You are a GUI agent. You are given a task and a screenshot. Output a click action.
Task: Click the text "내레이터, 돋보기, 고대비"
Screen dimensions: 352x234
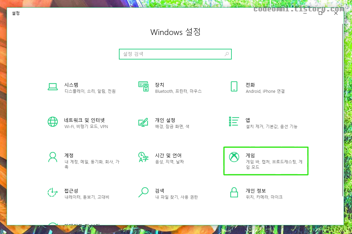[x=87, y=197]
